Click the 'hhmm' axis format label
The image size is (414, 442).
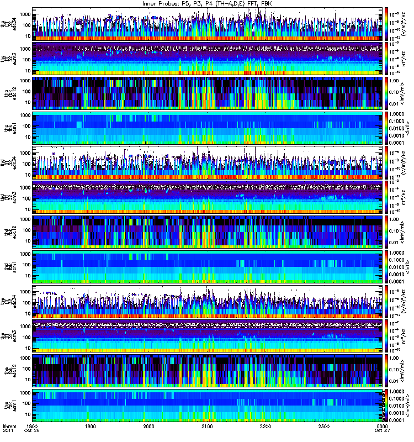pyautogui.click(x=9, y=426)
